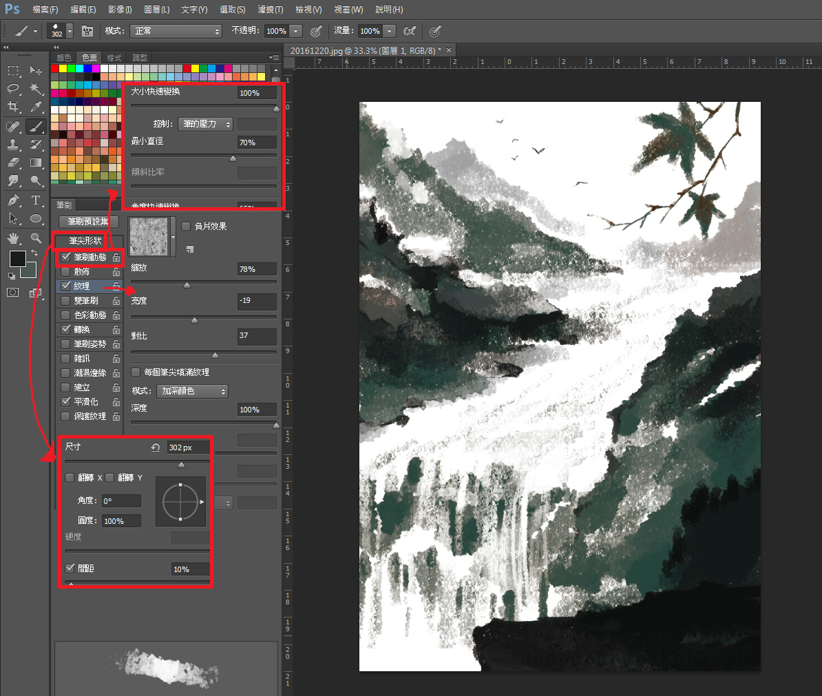Open the 濾鏡 menu

click(271, 10)
